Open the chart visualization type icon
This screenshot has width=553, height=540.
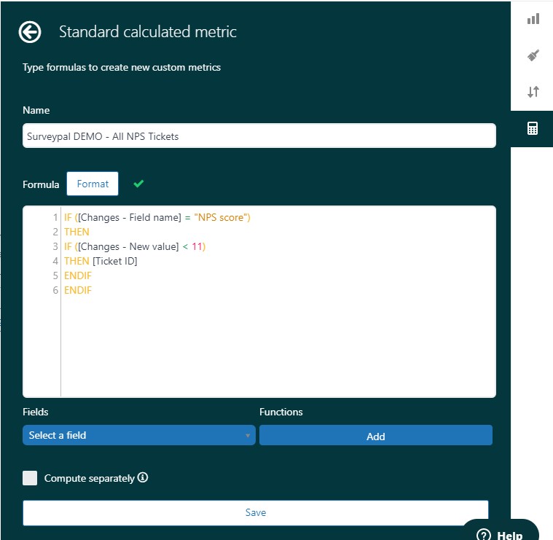[533, 19]
